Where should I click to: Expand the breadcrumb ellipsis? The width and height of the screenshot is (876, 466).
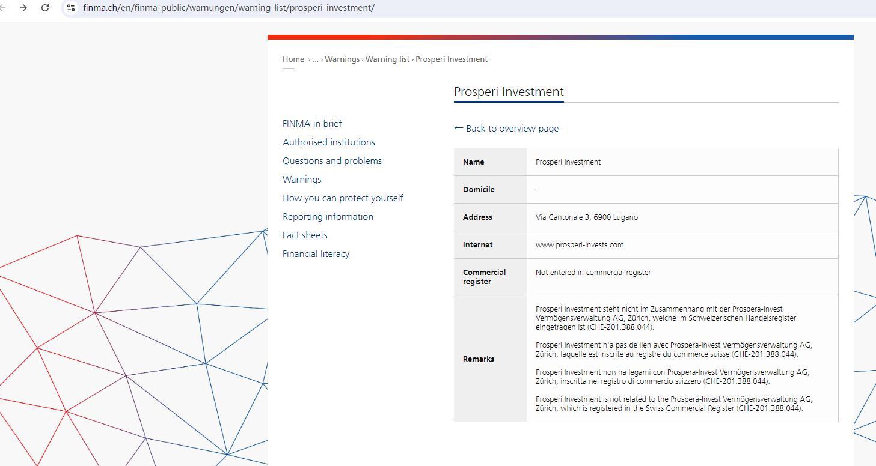[x=315, y=59]
